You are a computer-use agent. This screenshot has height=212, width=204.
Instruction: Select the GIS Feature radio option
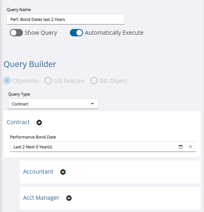48,80
